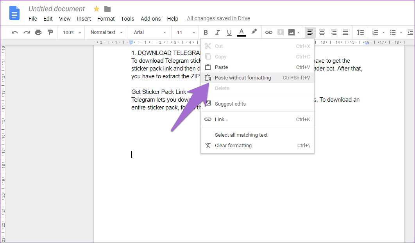Open the zoom 100% dropdown
415x243 pixels.
[72, 32]
